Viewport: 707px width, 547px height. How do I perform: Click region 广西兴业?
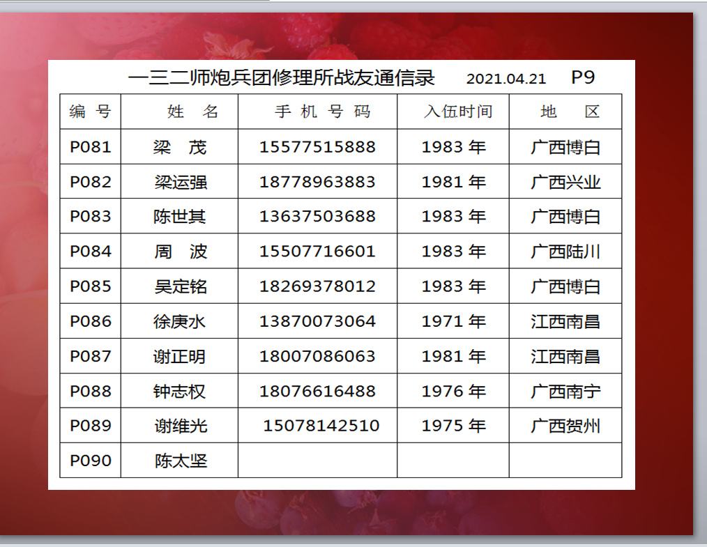tap(565, 182)
